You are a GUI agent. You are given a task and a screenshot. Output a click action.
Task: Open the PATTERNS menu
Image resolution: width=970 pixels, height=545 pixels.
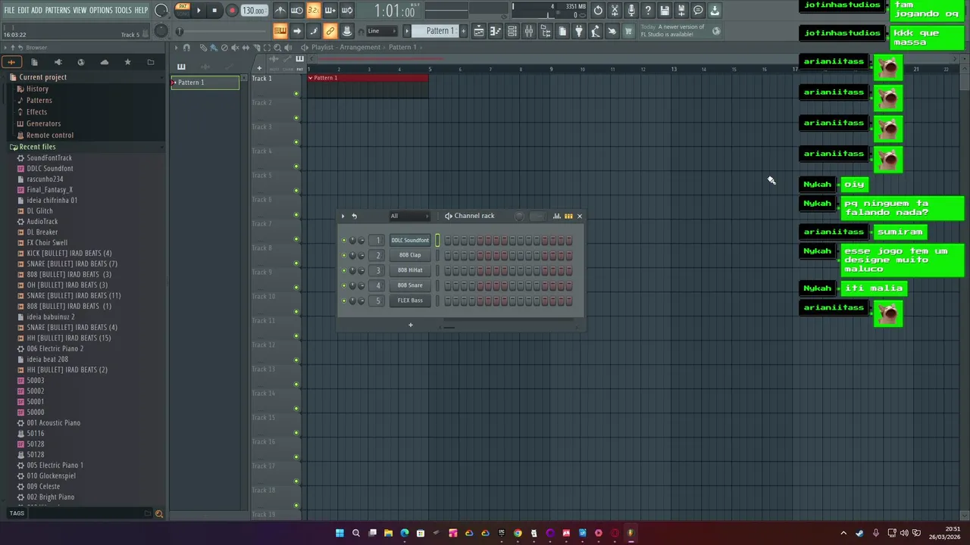(58, 10)
